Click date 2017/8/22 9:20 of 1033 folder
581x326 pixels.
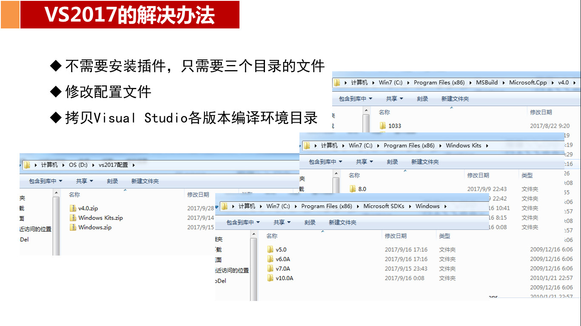tap(550, 126)
